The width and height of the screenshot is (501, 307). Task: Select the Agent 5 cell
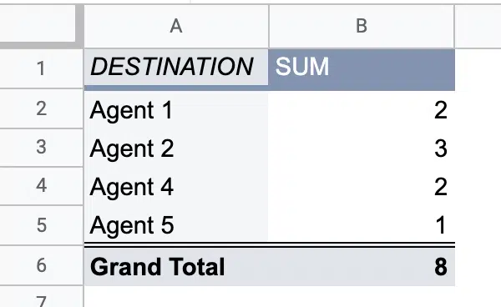point(176,225)
